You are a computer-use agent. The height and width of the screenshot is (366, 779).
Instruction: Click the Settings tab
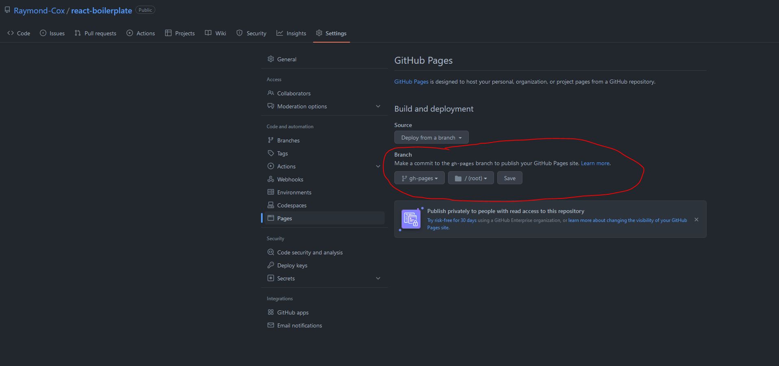[x=331, y=33]
